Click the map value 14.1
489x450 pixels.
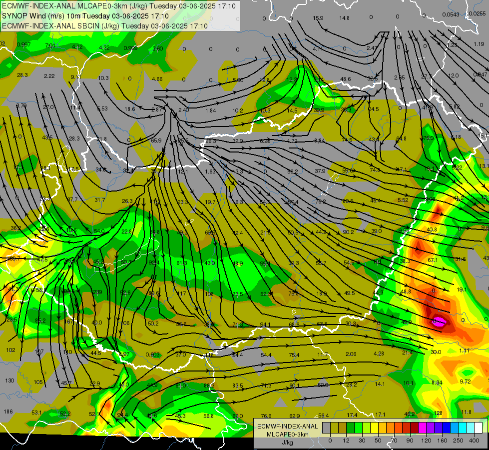point(380,384)
